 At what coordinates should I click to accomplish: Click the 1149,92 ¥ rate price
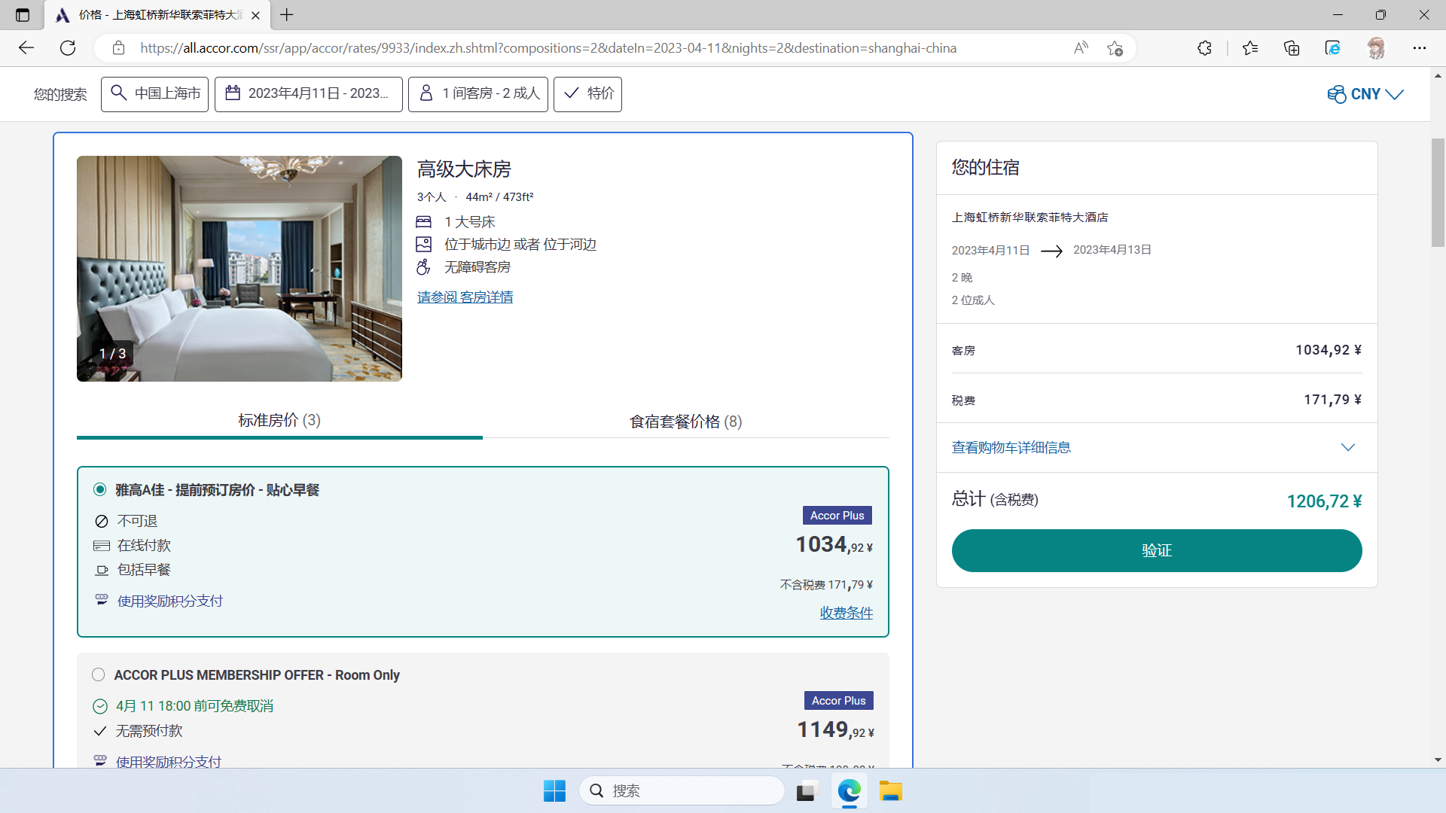tap(836, 730)
